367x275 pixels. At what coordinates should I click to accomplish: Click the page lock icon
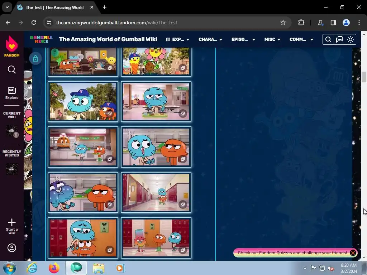pyautogui.click(x=35, y=58)
